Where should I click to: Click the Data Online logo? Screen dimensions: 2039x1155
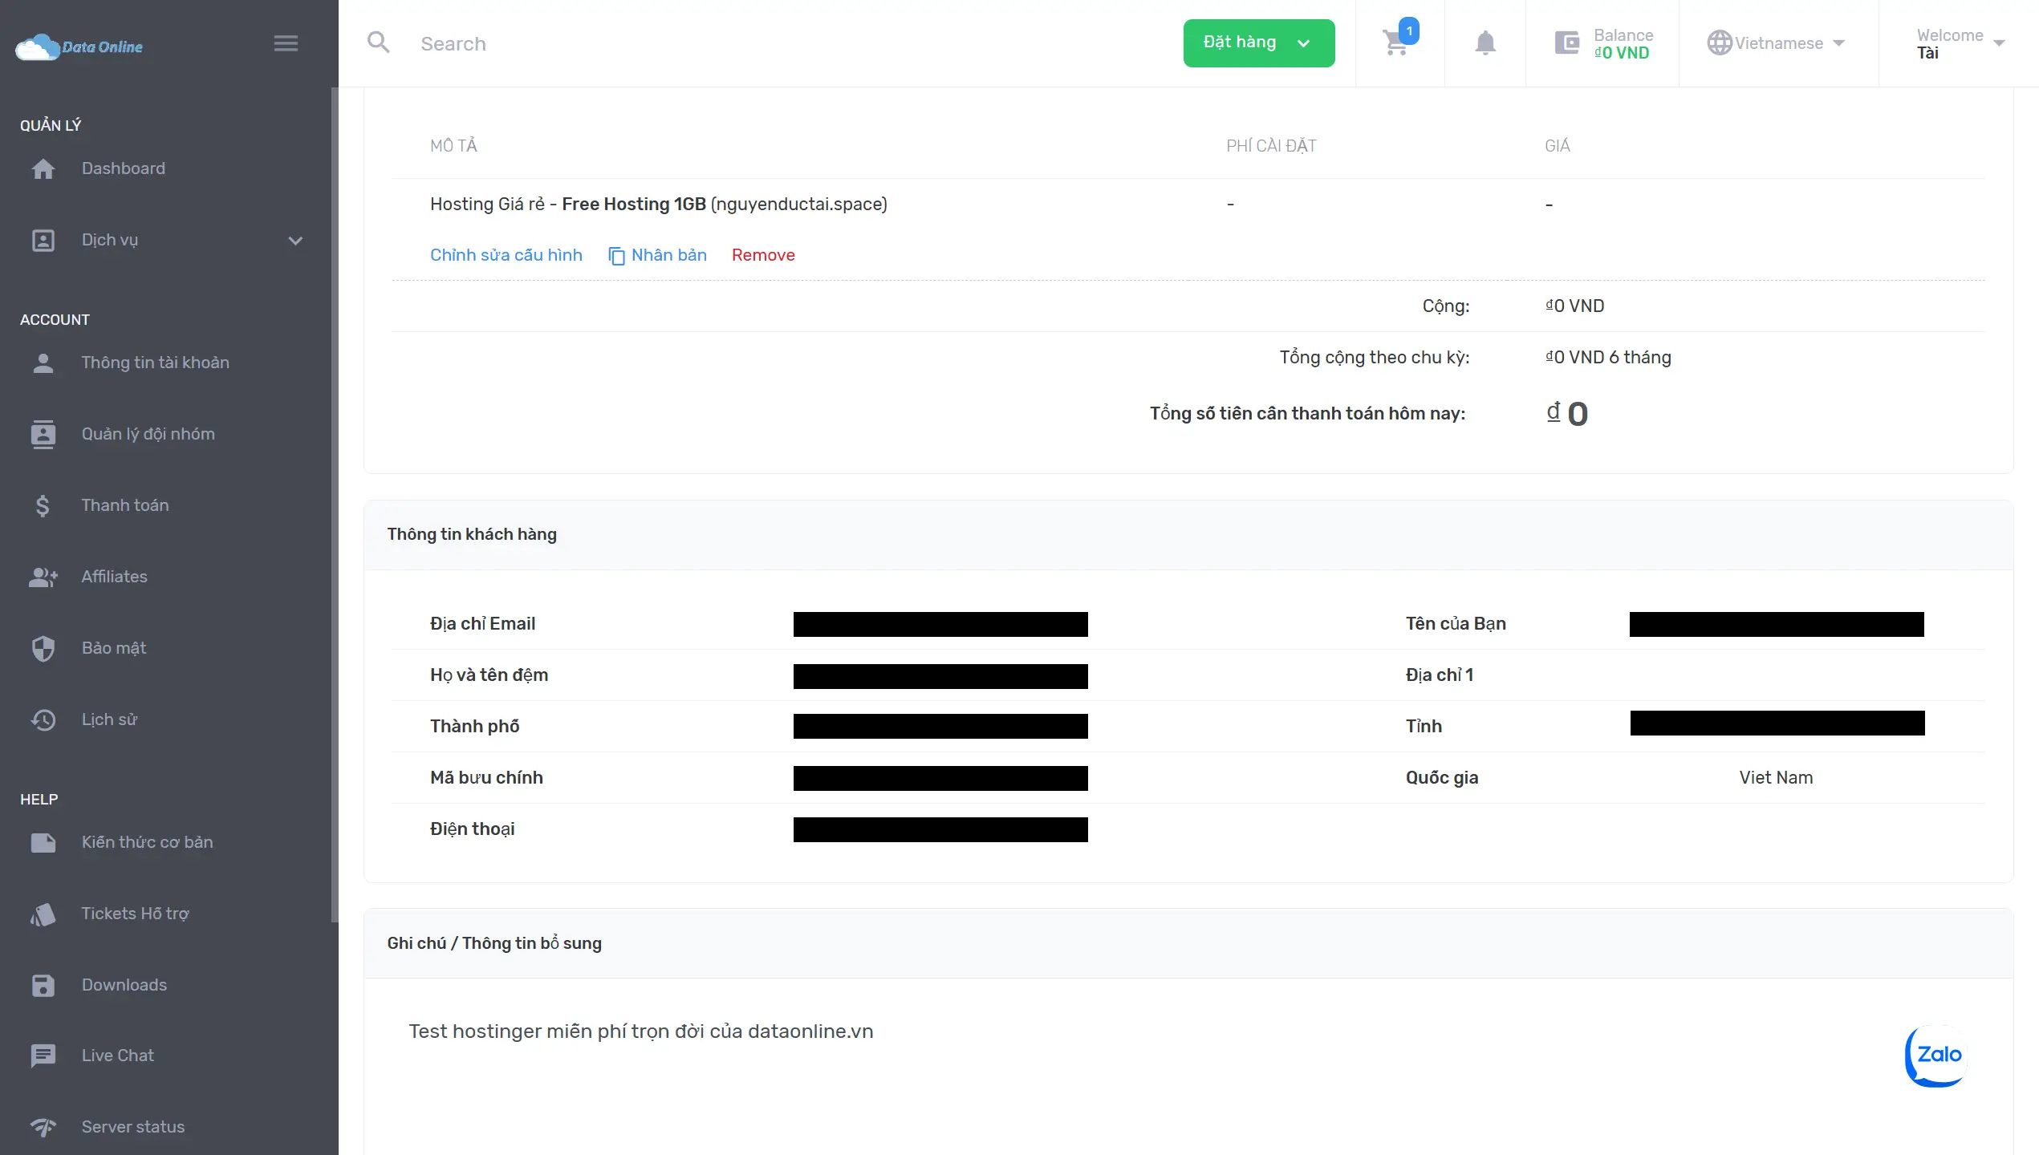[79, 47]
